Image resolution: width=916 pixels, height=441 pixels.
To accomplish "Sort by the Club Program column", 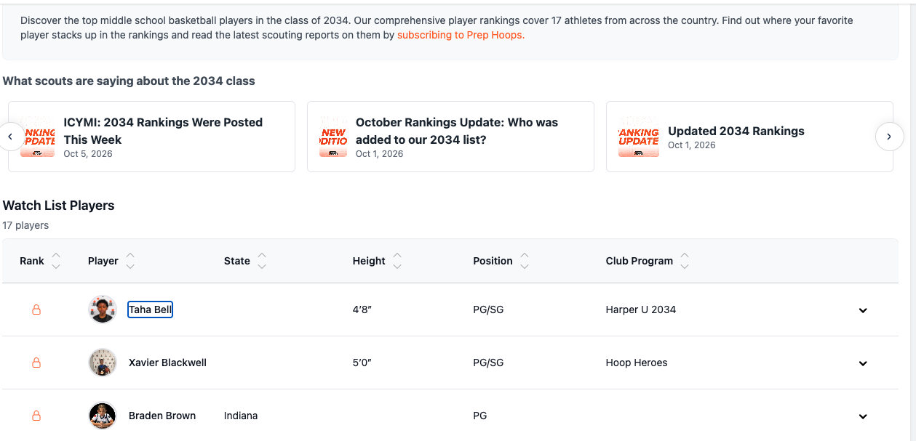I will pyautogui.click(x=647, y=261).
